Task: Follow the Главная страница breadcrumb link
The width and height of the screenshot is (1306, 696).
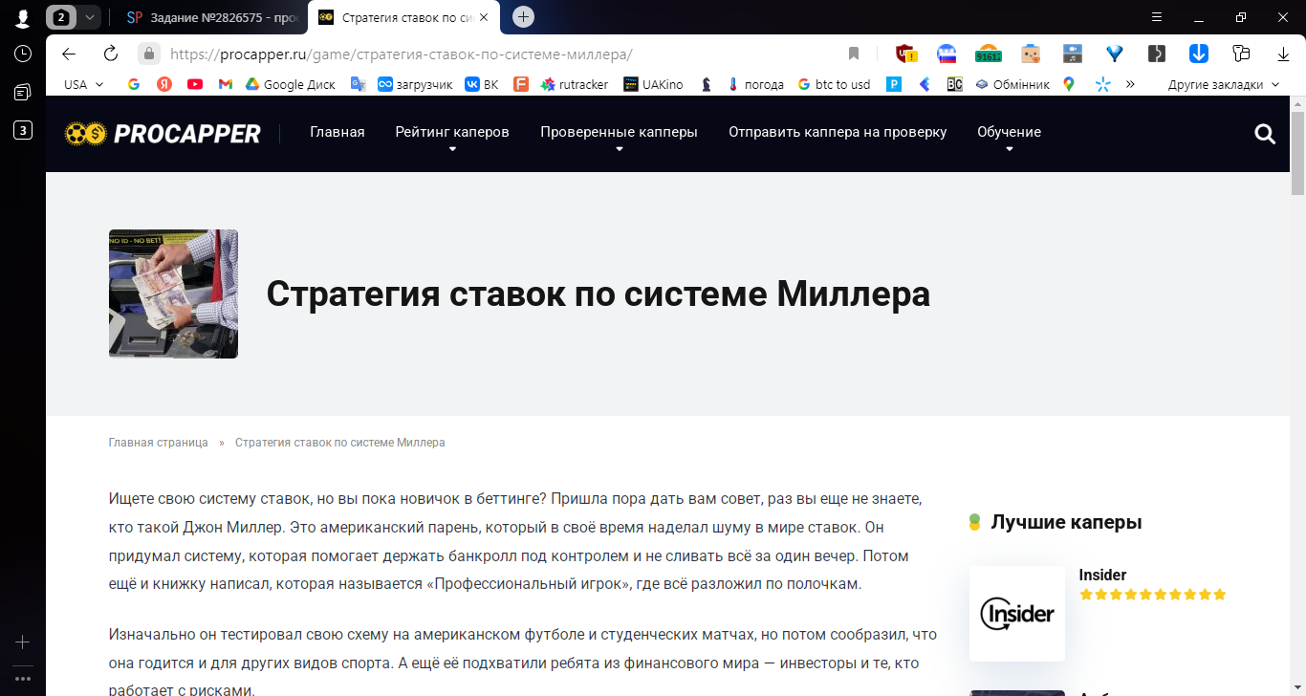Action: (x=158, y=443)
